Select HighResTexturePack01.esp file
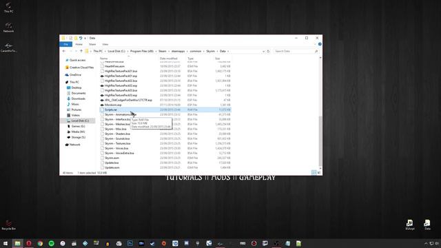441x248 pixels. pyautogui.click(x=121, y=76)
